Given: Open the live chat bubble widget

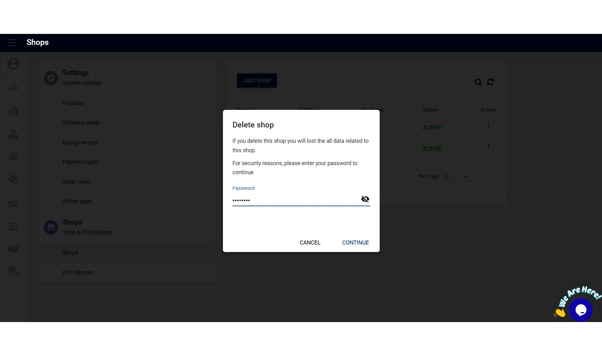Looking at the screenshot, I should click(580, 310).
